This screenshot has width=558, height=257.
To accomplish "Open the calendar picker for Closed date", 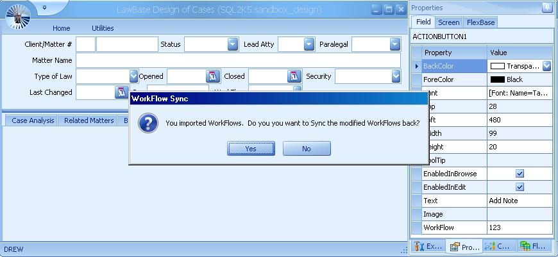I will point(294,76).
